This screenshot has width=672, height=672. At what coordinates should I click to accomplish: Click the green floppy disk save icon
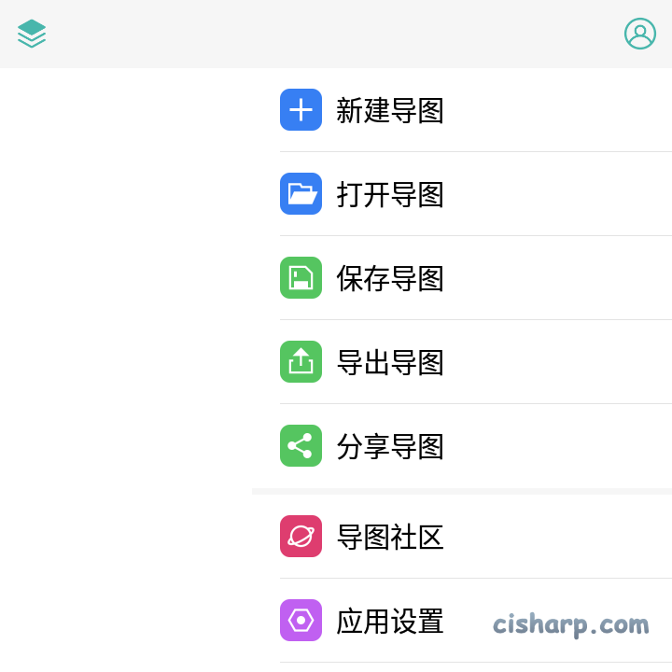(x=301, y=278)
